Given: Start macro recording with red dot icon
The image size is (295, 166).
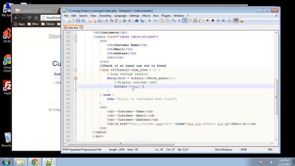Looking at the screenshot, I should pyautogui.click(x=207, y=20).
